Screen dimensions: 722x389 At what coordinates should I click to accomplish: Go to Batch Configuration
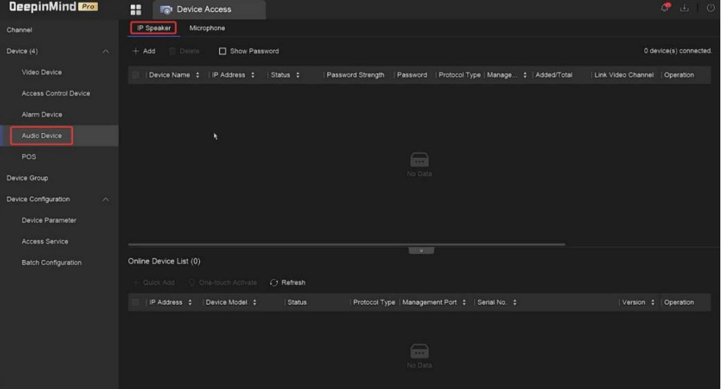pos(51,263)
